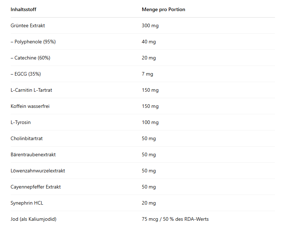Click the Menge pro Portion header

[x=163, y=9]
